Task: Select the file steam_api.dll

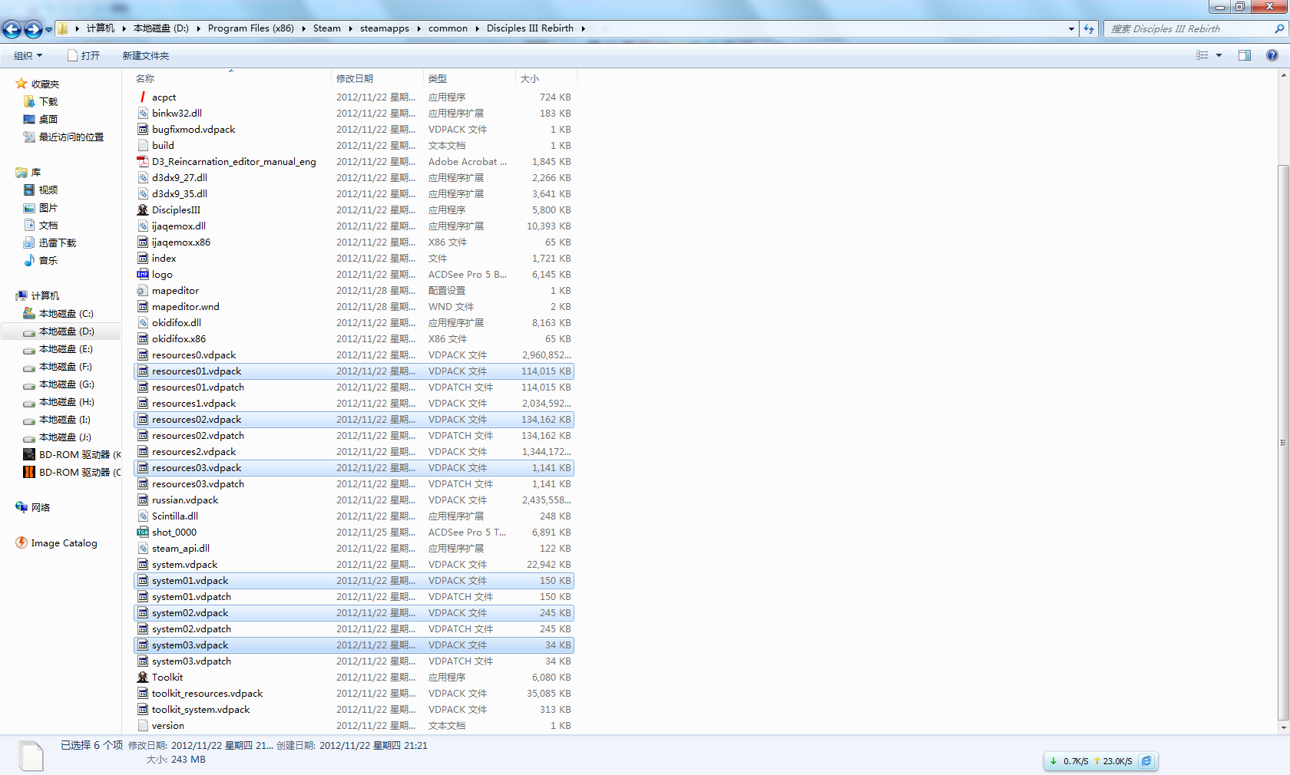Action: pos(354,549)
